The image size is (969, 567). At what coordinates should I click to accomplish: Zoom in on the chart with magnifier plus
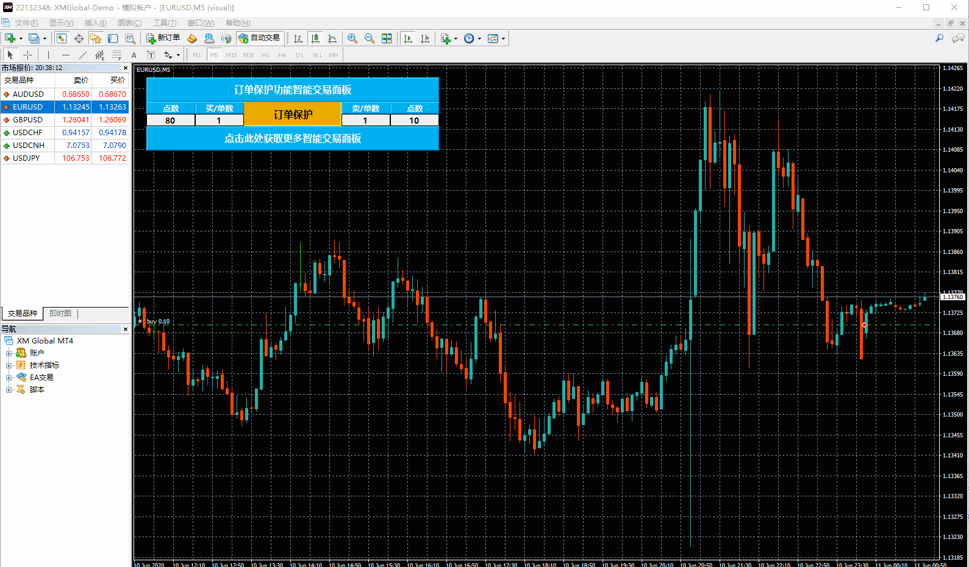tap(352, 38)
